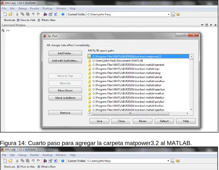
Task: Open Debug menu in upper MATLAB window
Action: [x=22, y=9]
